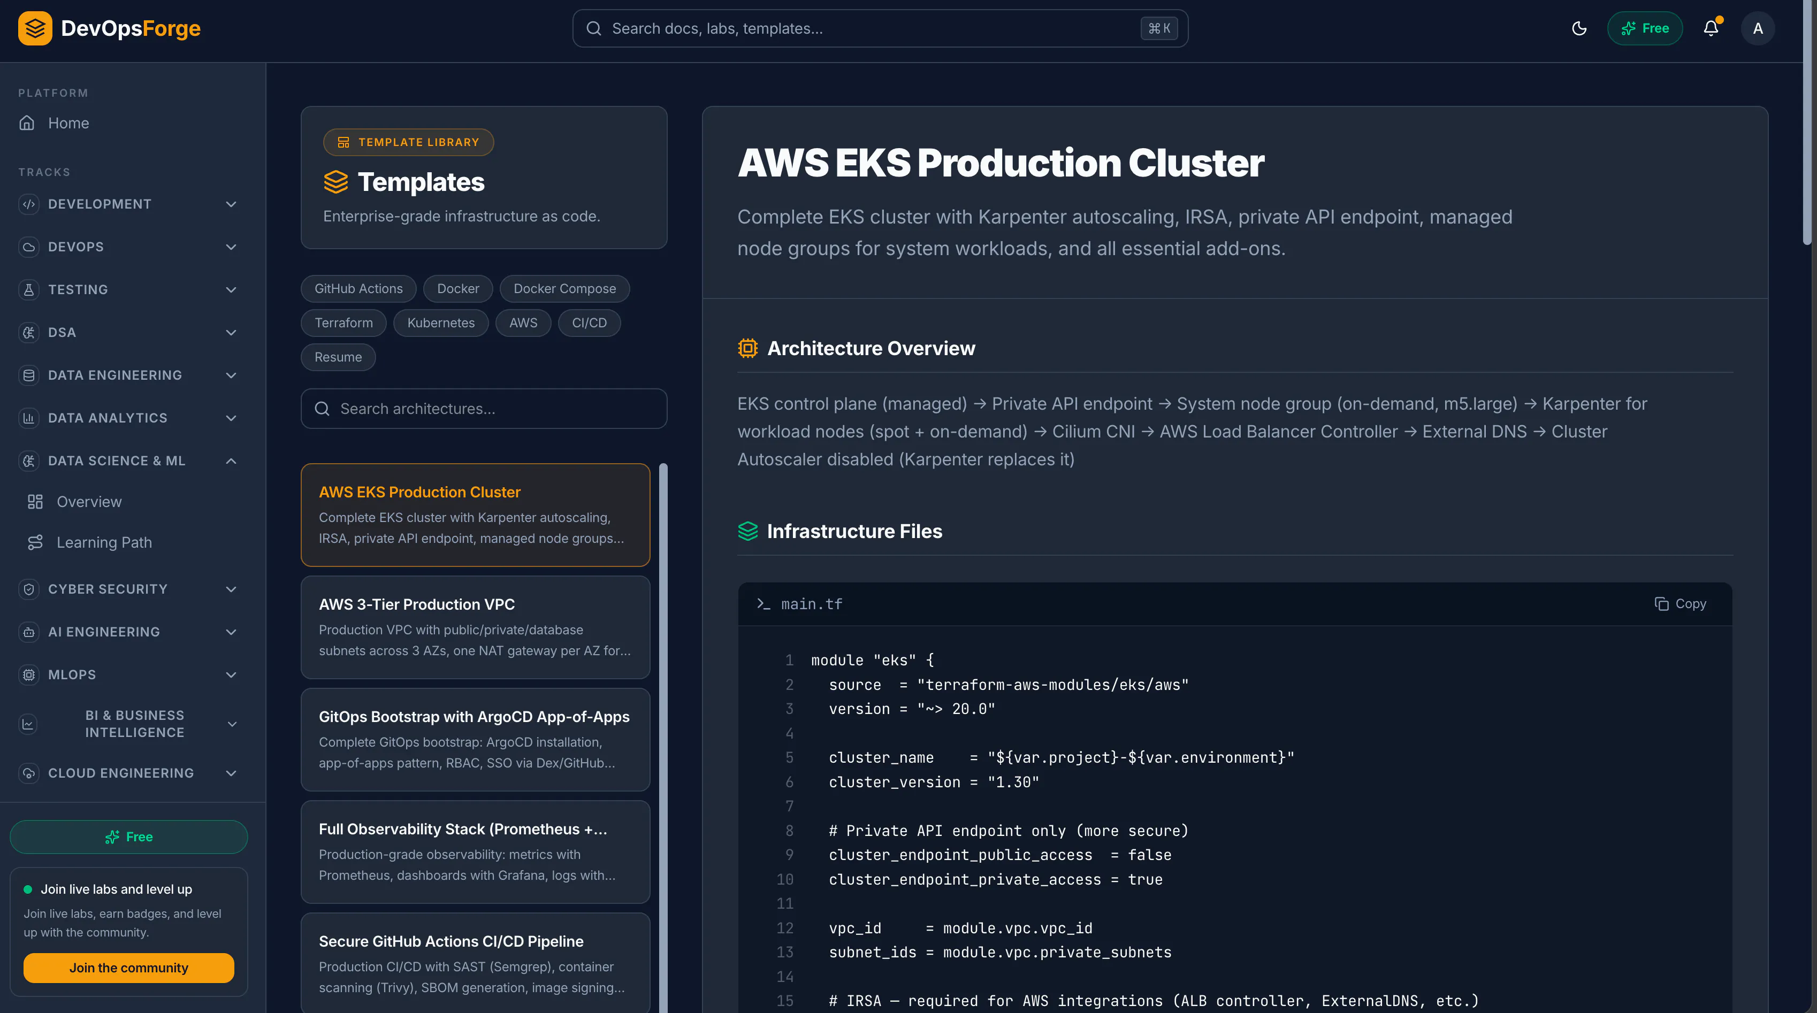Click the Testing track flask icon

[x=29, y=290]
